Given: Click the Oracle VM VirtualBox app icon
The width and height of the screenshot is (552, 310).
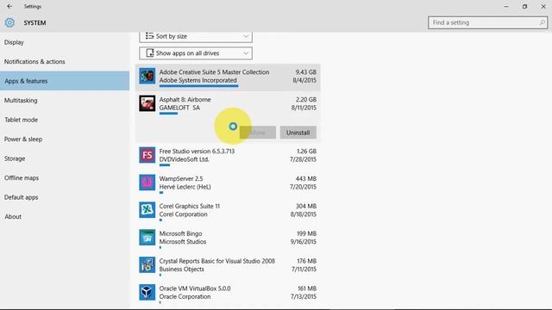Looking at the screenshot, I should [147, 292].
